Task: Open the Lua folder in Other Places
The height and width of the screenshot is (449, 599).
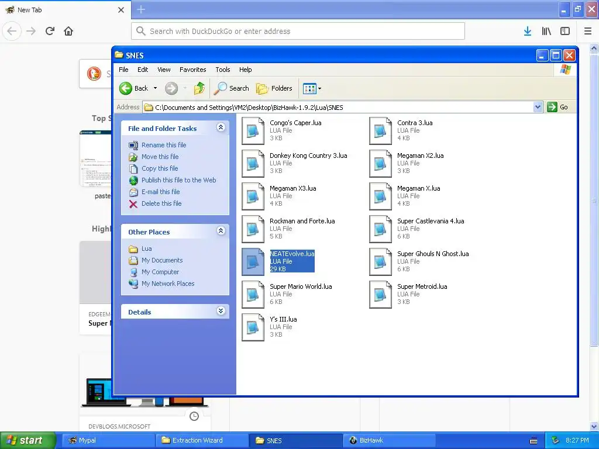Action: point(146,248)
